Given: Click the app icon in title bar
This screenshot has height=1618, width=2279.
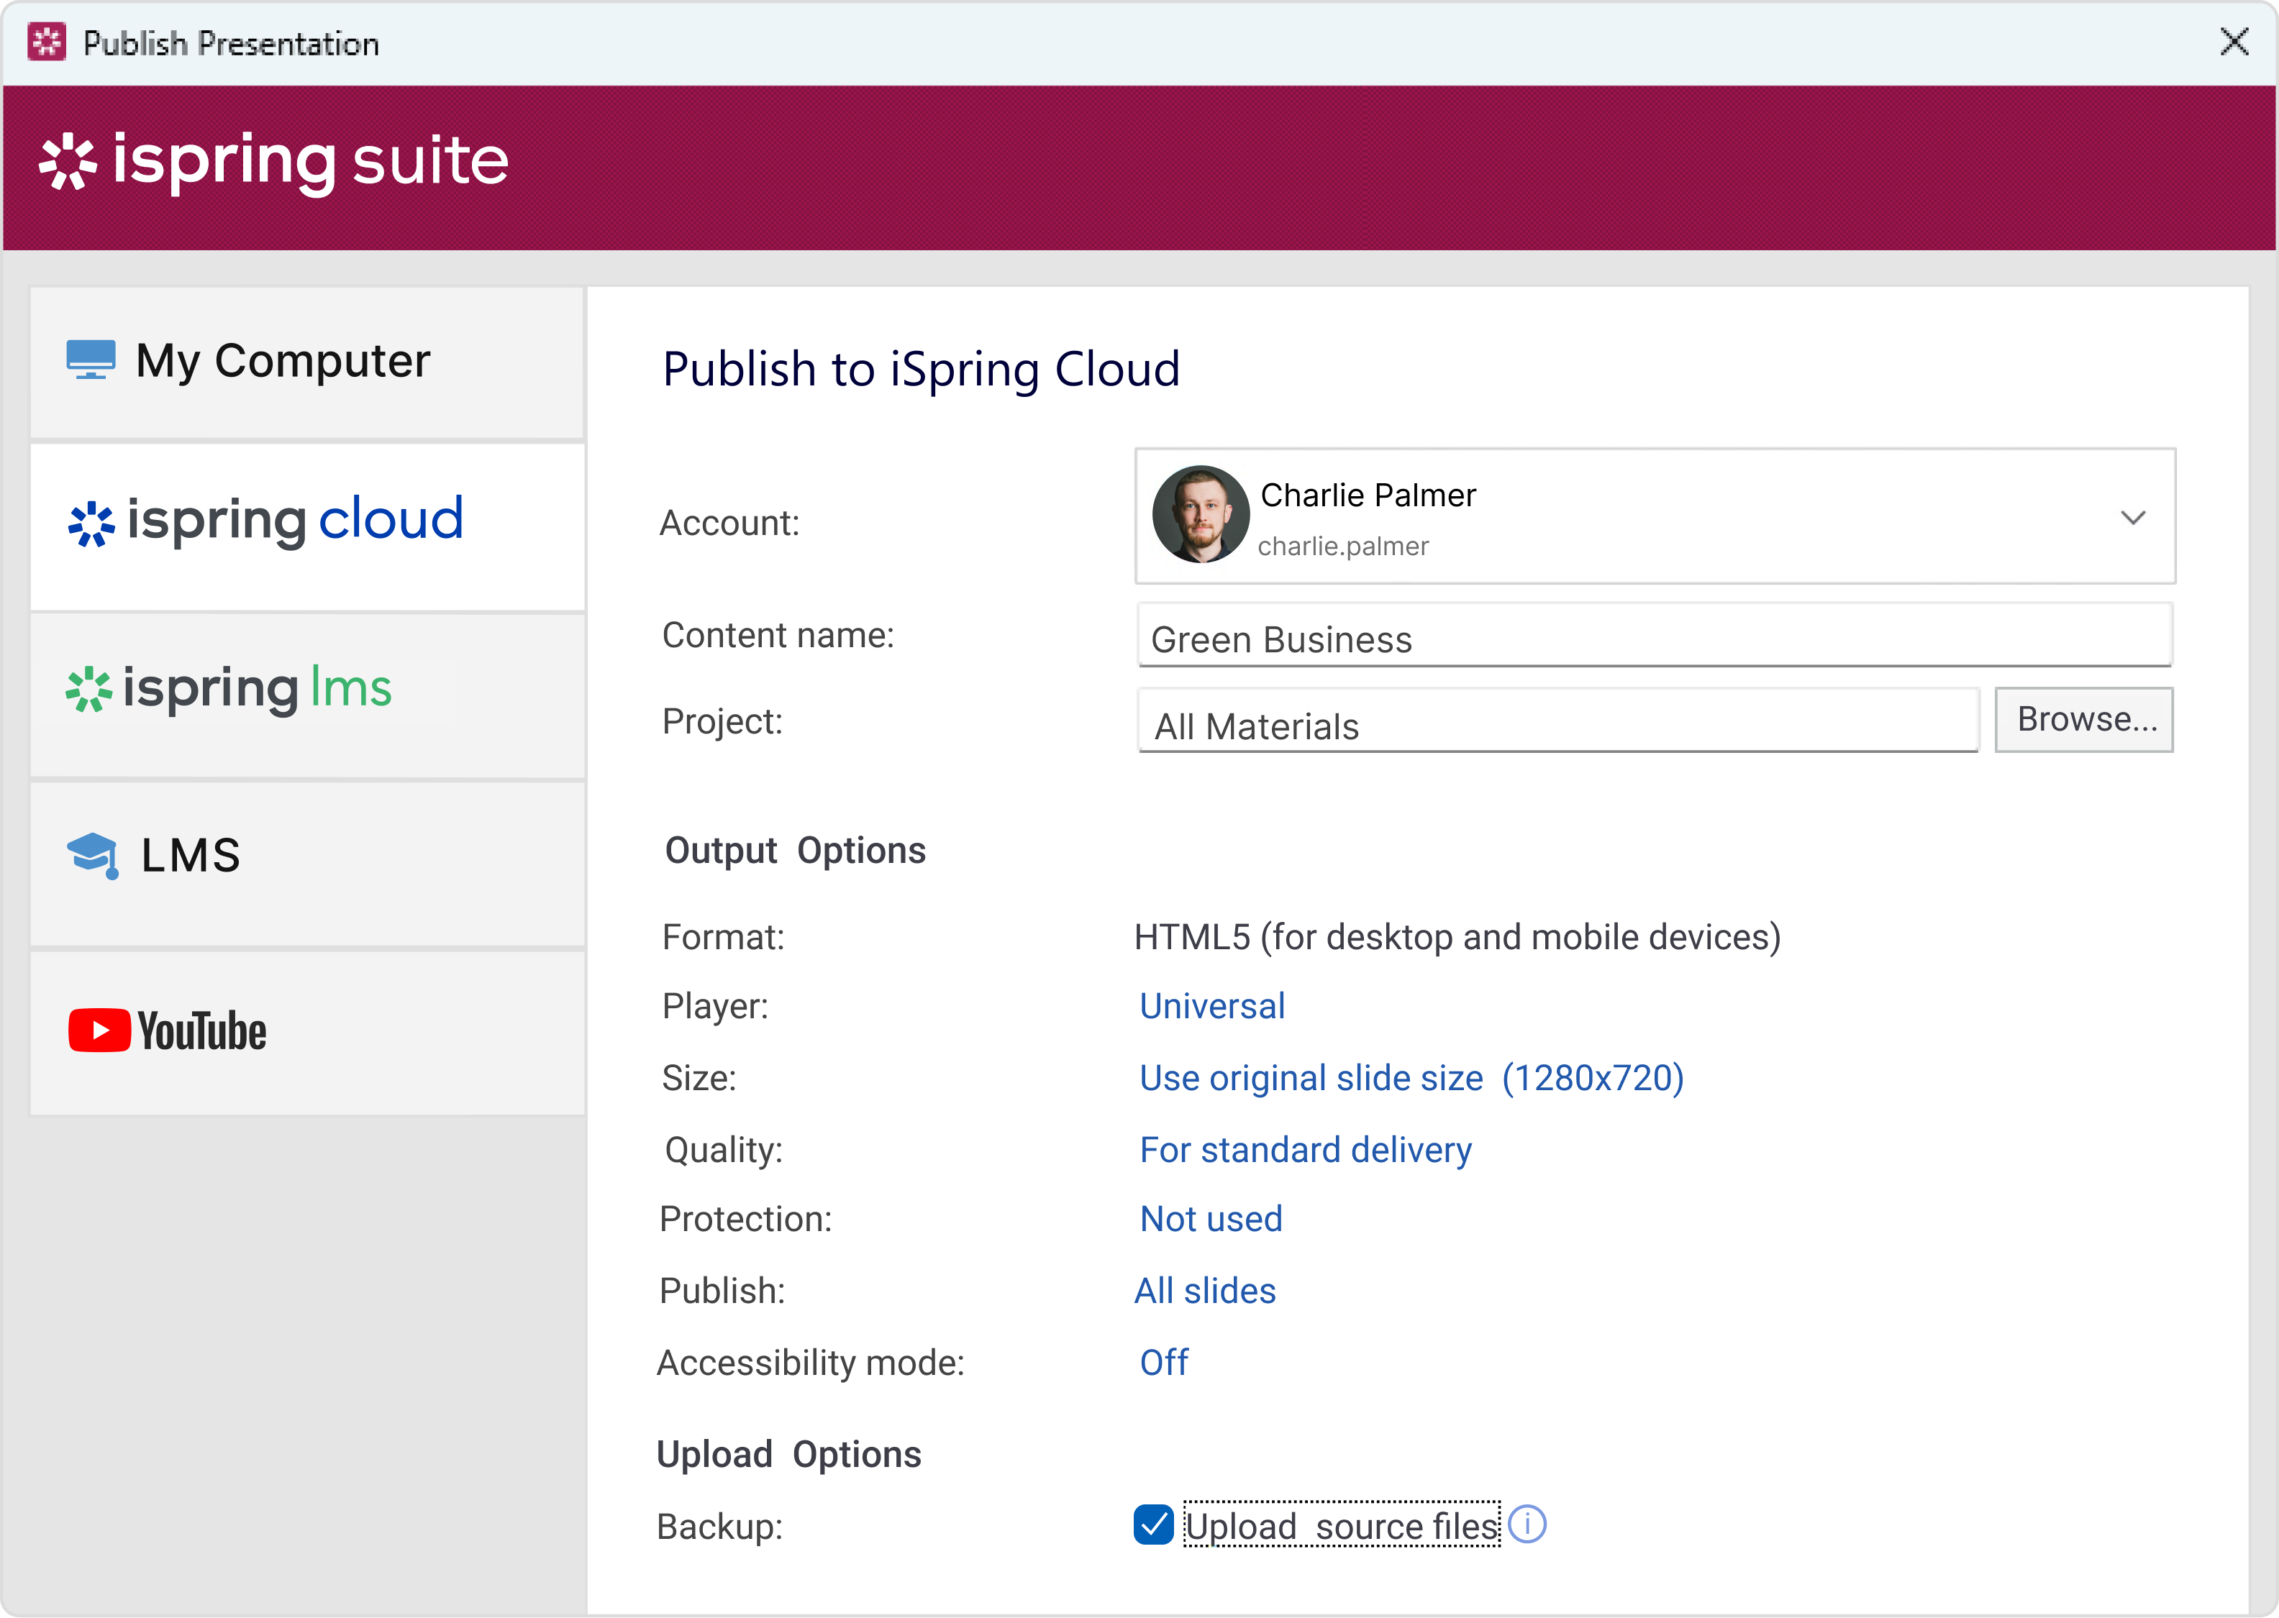Looking at the screenshot, I should (x=47, y=42).
